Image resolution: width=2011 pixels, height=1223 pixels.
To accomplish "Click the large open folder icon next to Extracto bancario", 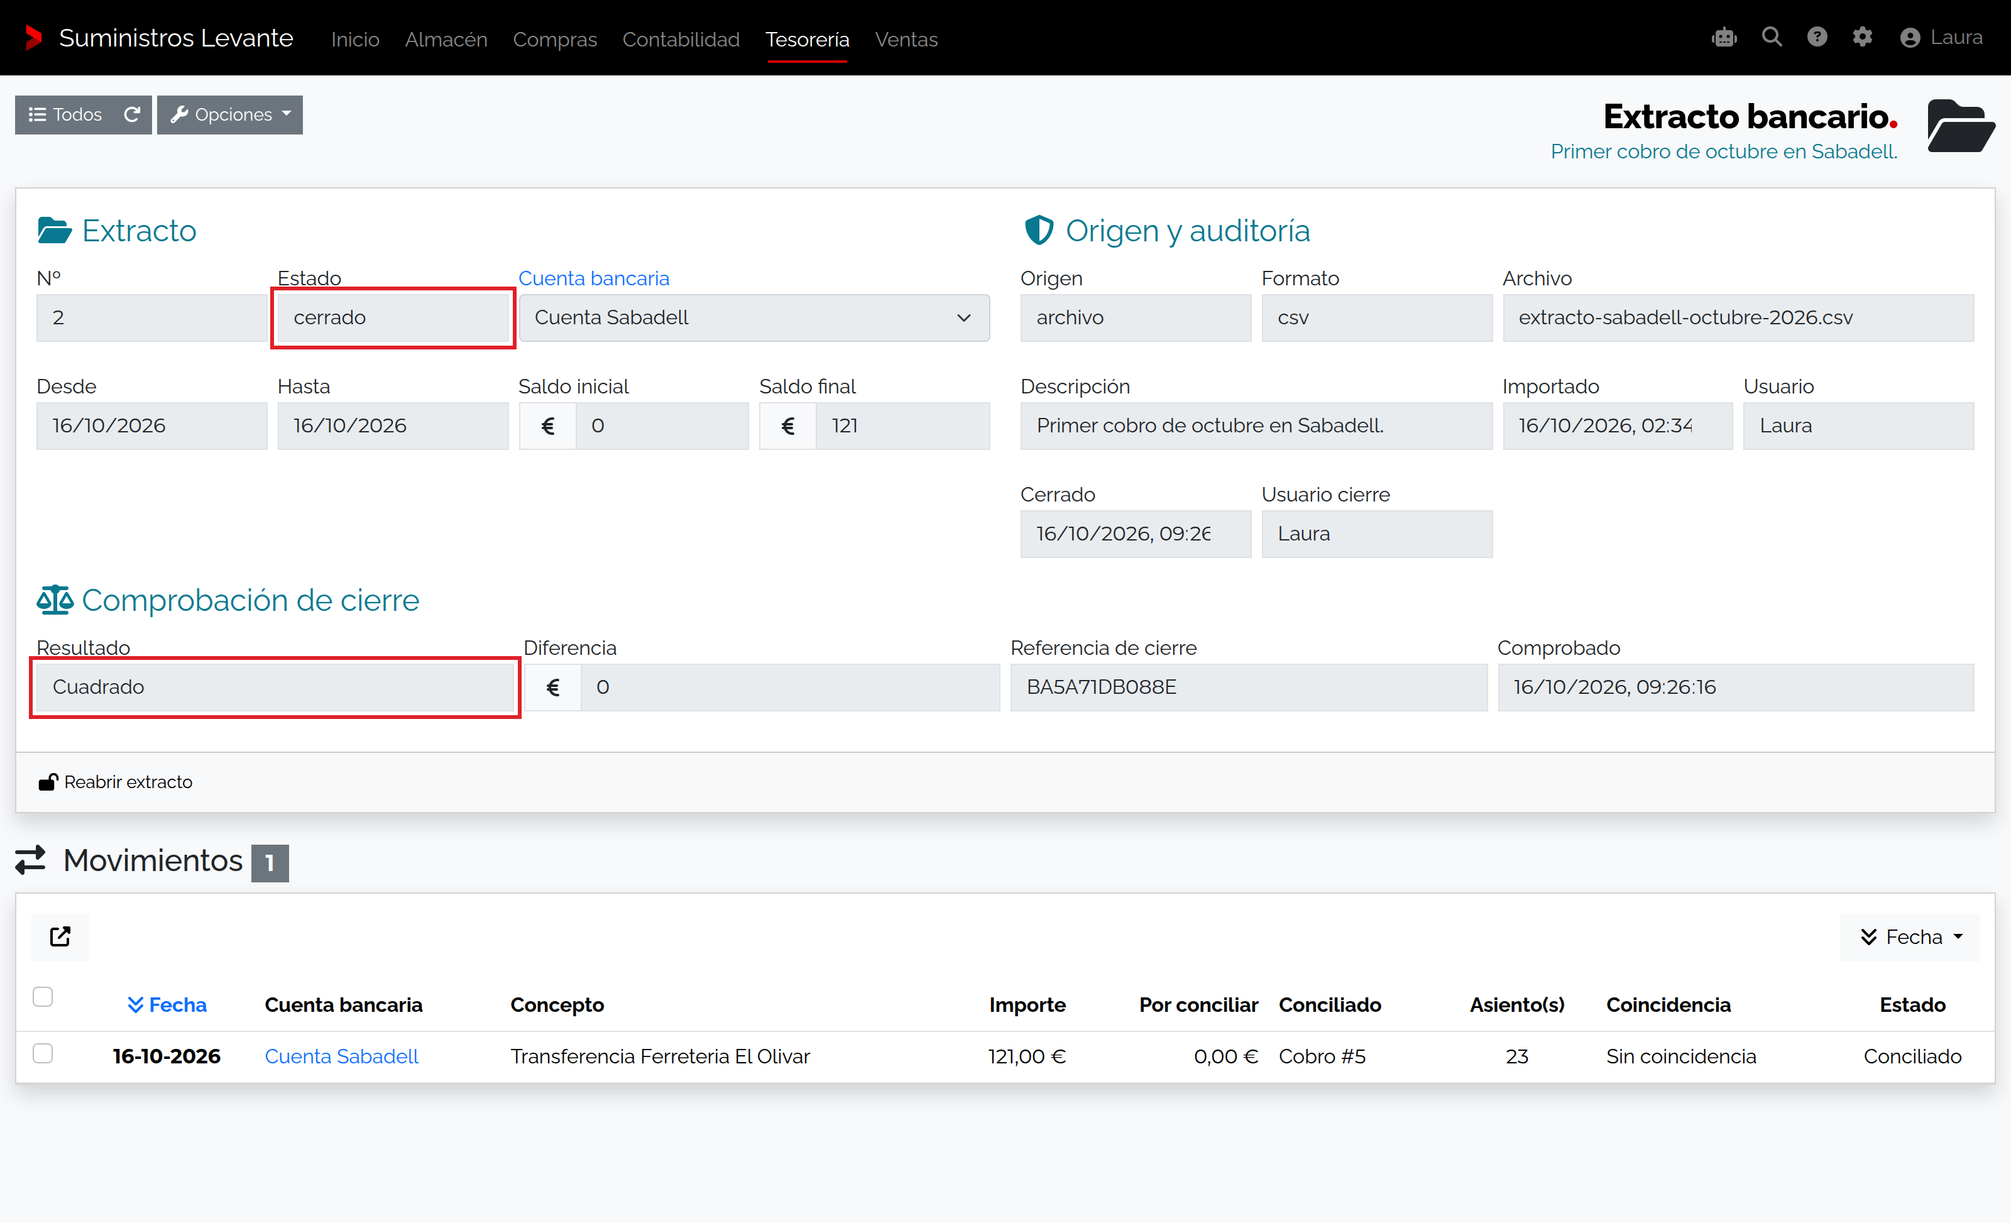I will pos(1960,126).
